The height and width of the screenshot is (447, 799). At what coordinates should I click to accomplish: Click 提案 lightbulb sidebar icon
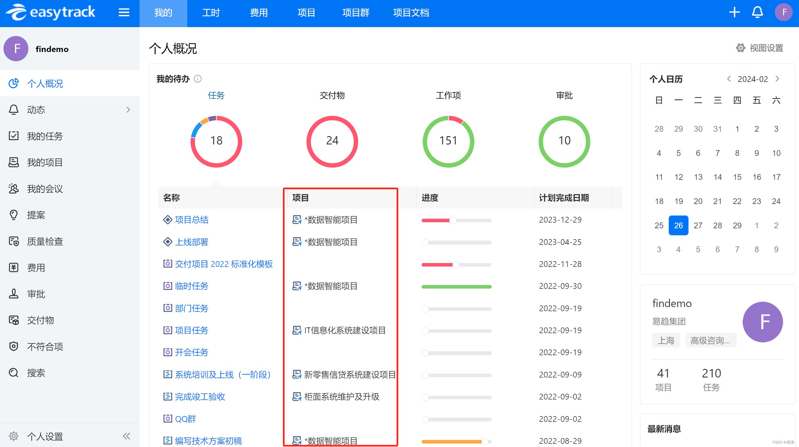click(x=13, y=215)
